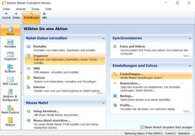Collapse the Natel-Daten verwalten section
This screenshot has height=136, width=195.
coord(103,38)
